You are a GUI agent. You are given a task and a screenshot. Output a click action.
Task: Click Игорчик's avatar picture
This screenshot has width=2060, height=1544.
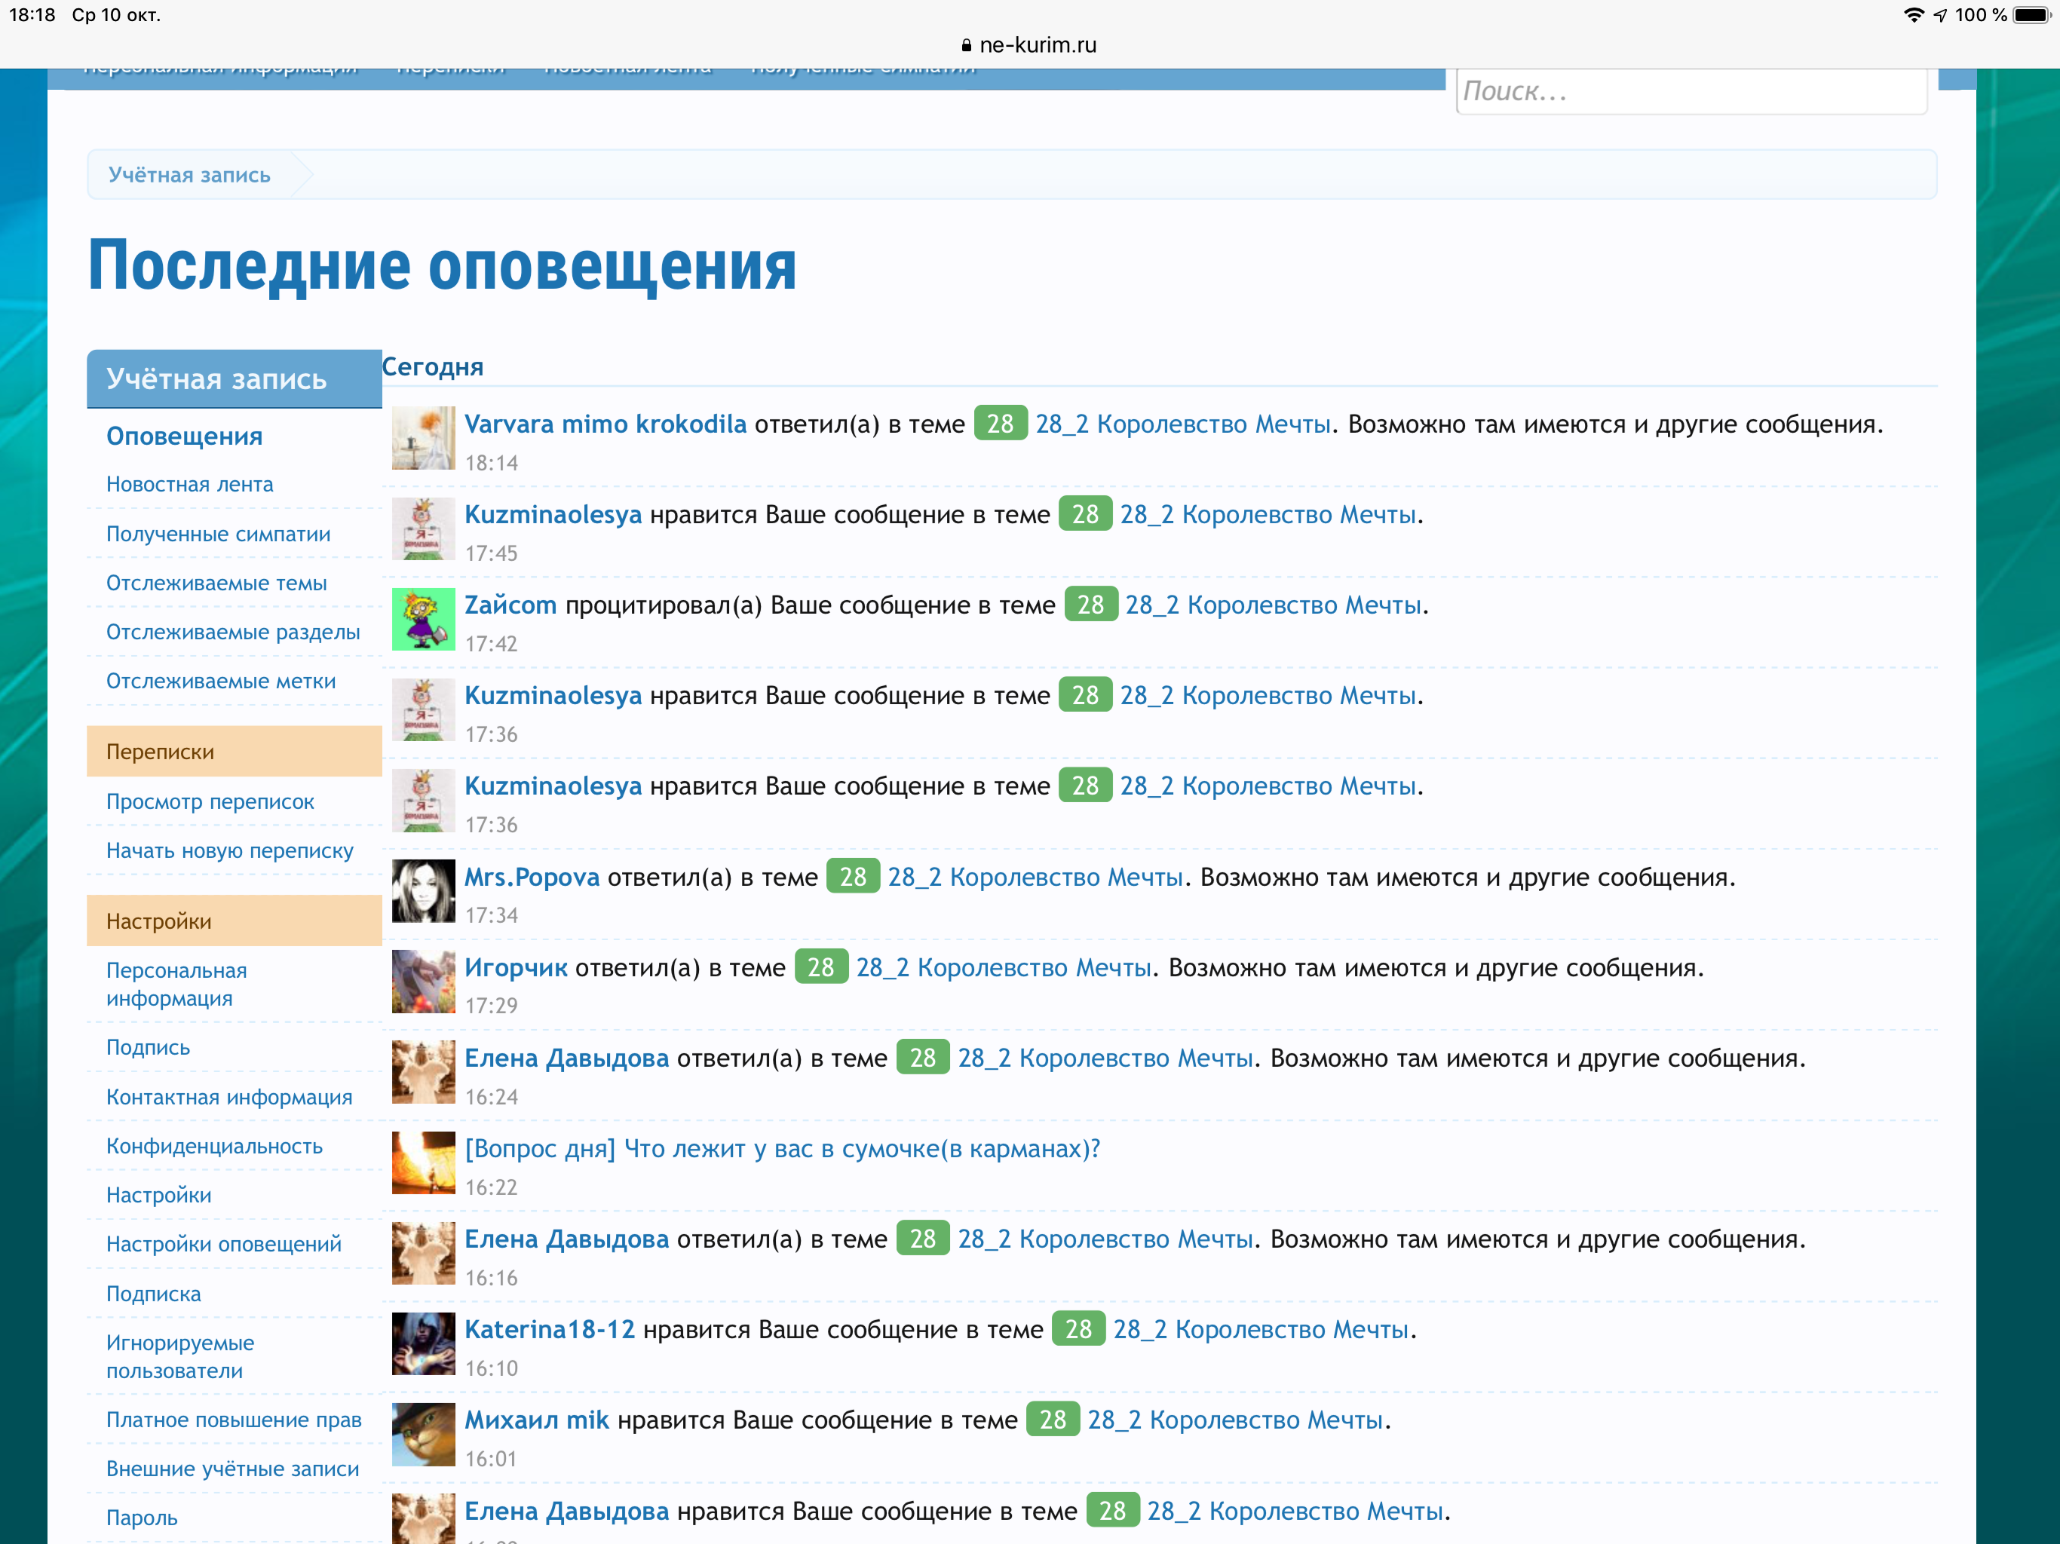pyautogui.click(x=423, y=982)
